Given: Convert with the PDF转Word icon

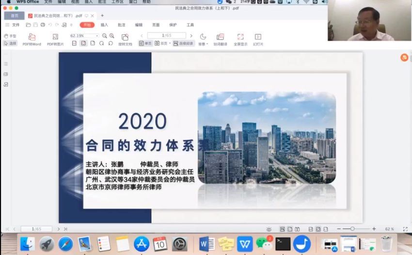Looking at the screenshot, I should coord(32,39).
